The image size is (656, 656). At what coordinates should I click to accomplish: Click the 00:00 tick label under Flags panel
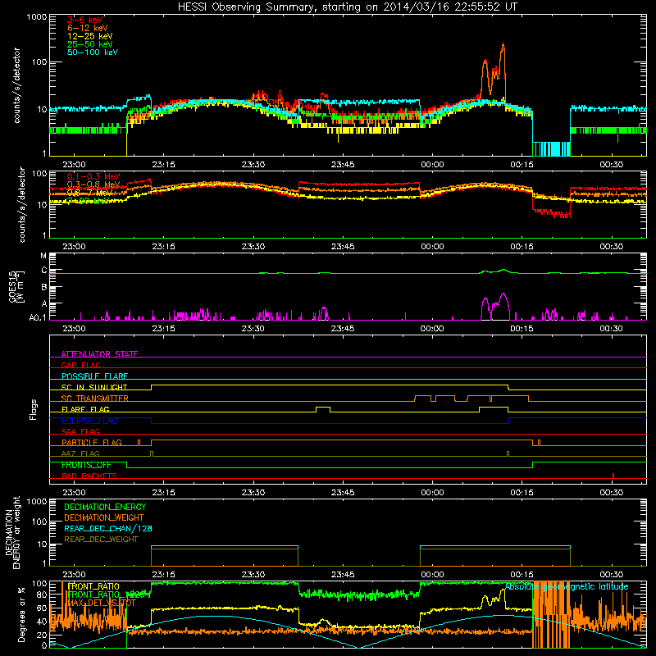[x=432, y=493]
